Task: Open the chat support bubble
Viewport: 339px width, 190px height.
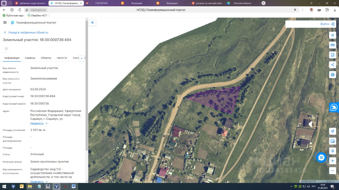Action: click(321, 158)
